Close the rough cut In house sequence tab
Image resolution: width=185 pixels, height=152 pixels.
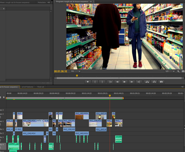pyautogui.click(x=19, y=87)
